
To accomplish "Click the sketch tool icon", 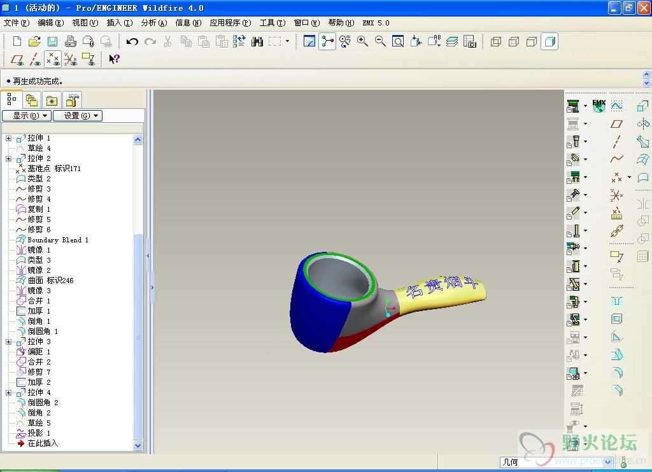I will (x=616, y=106).
